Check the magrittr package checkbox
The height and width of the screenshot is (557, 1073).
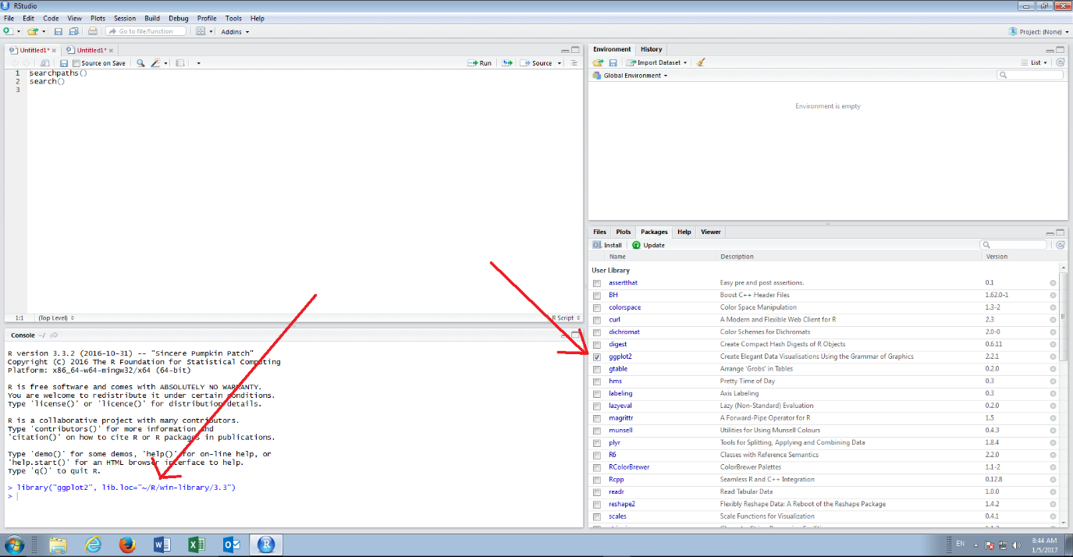[597, 418]
